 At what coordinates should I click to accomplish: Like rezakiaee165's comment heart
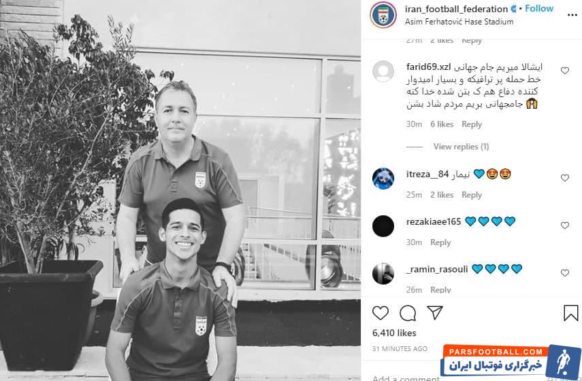pos(565,225)
